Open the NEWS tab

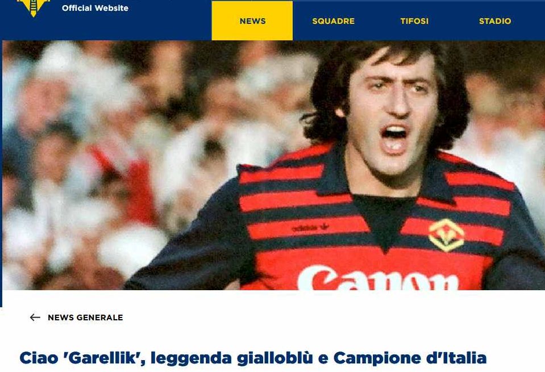pos(252,21)
